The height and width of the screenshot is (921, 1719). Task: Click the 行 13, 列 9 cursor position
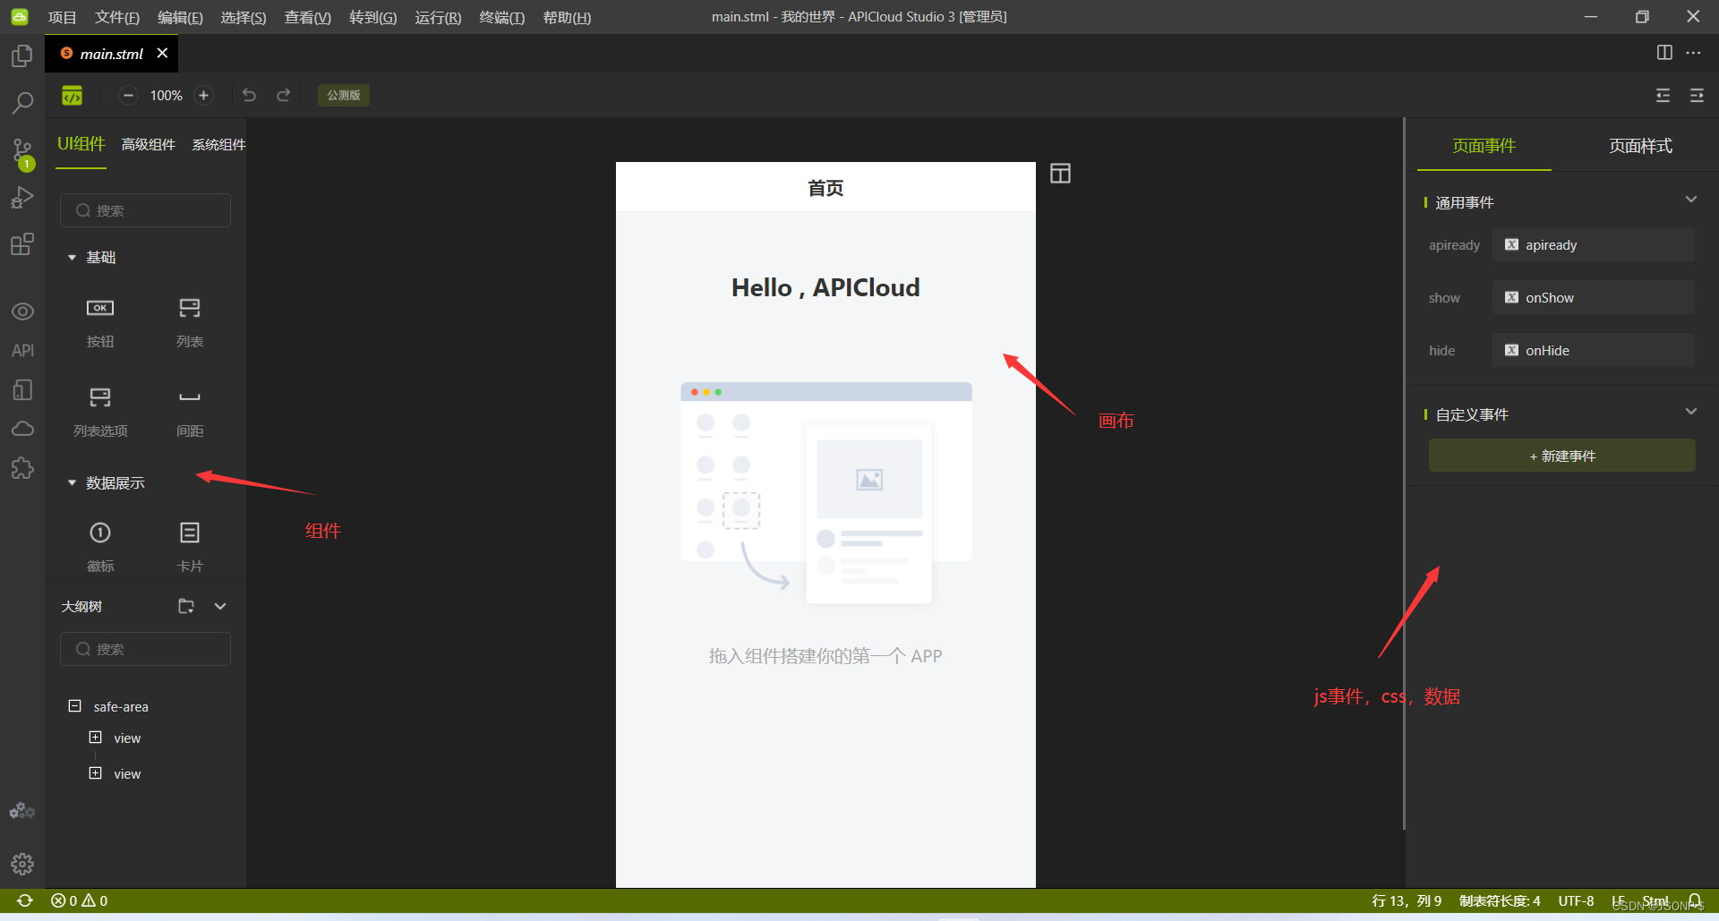pyautogui.click(x=1407, y=900)
